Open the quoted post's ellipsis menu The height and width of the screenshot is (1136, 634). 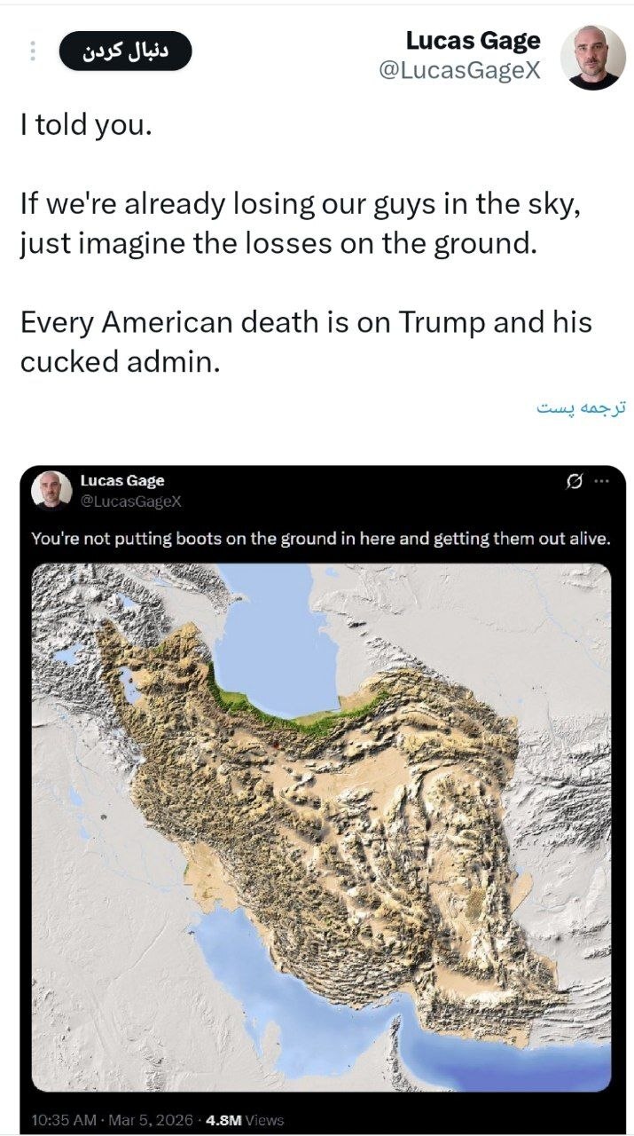pos(602,481)
